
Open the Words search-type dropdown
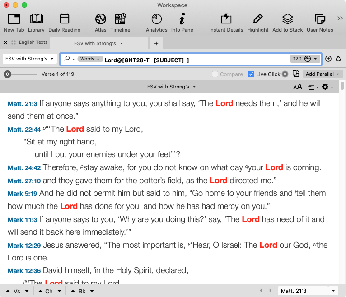pos(90,59)
